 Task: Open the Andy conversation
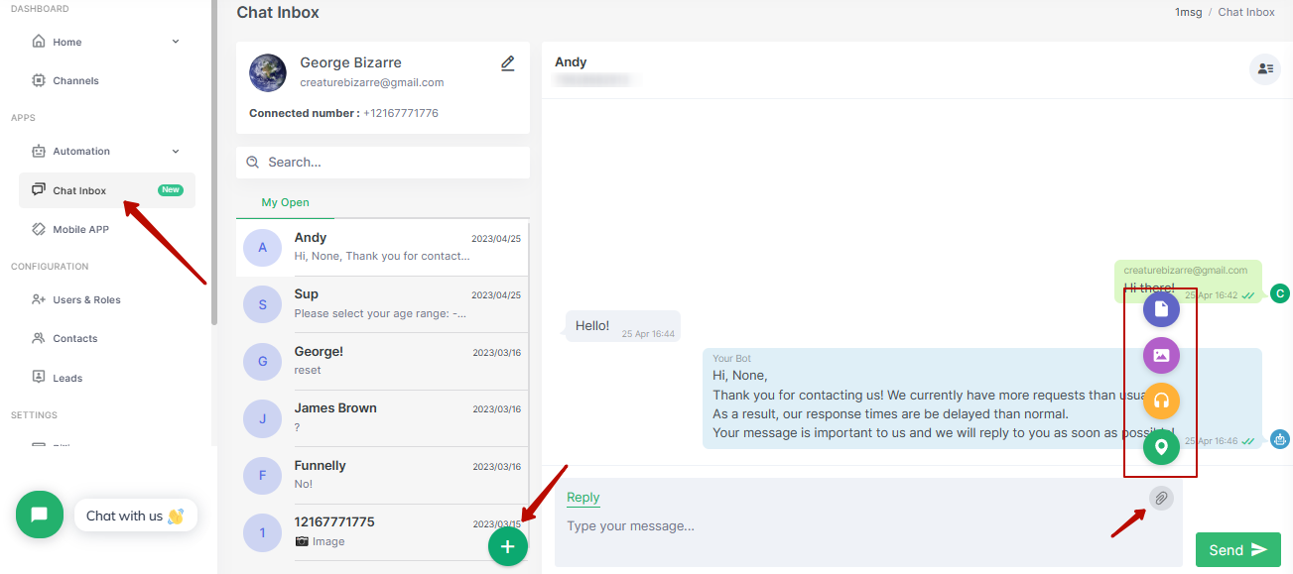pyautogui.click(x=382, y=247)
